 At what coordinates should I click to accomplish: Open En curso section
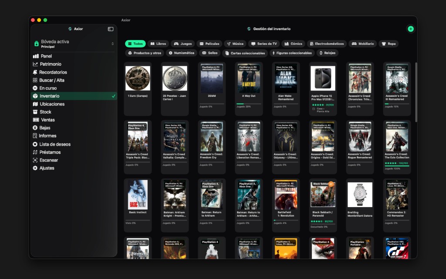click(x=74, y=88)
